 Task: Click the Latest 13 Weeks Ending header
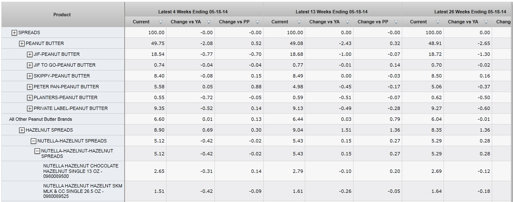(x=331, y=12)
